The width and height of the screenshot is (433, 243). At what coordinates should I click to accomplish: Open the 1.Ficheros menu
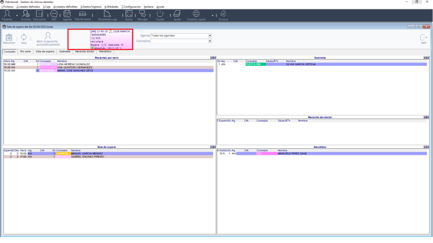point(8,7)
